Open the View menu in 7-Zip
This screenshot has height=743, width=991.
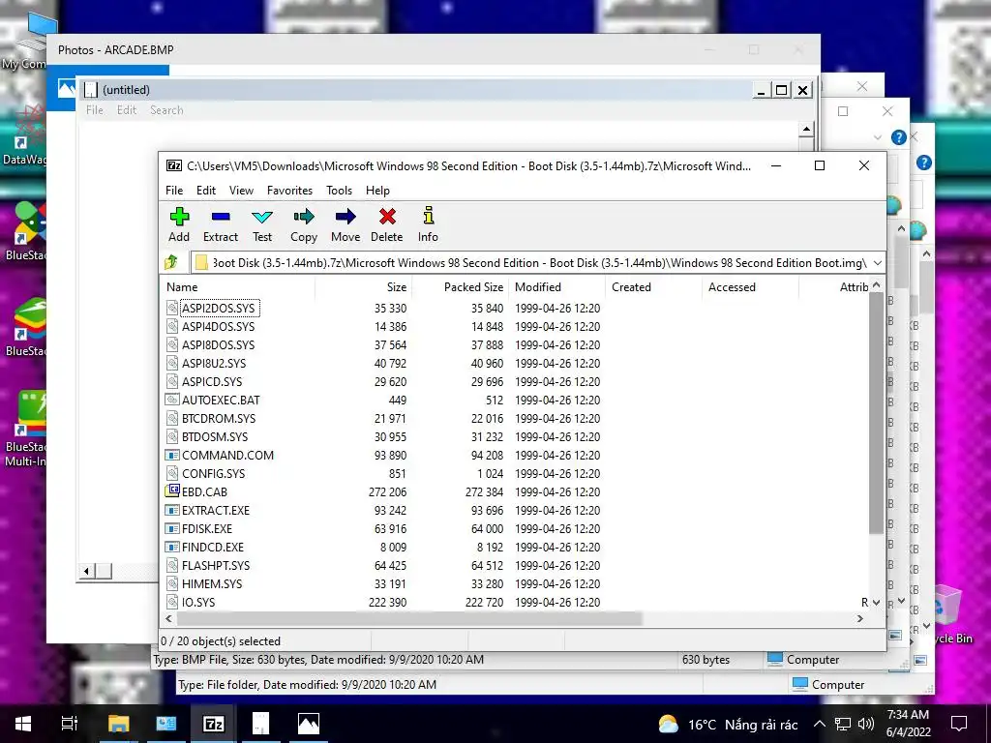tap(241, 191)
